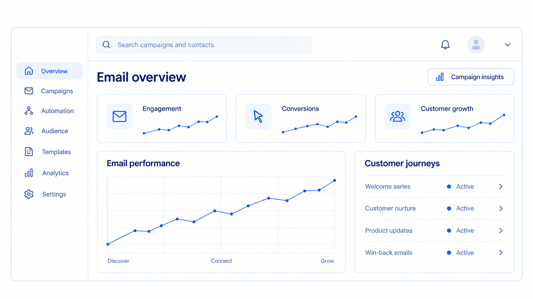Click the Automation nodes icon in sidebar
This screenshot has height=299, width=533.
29,111
